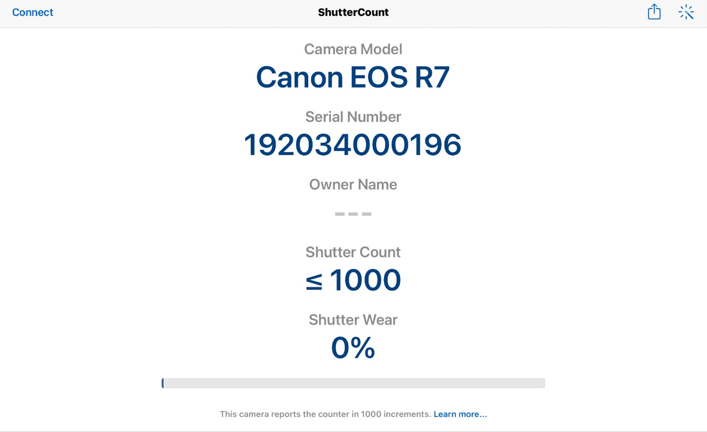
Task: Select the Shutter Wear label
Action: (353, 319)
